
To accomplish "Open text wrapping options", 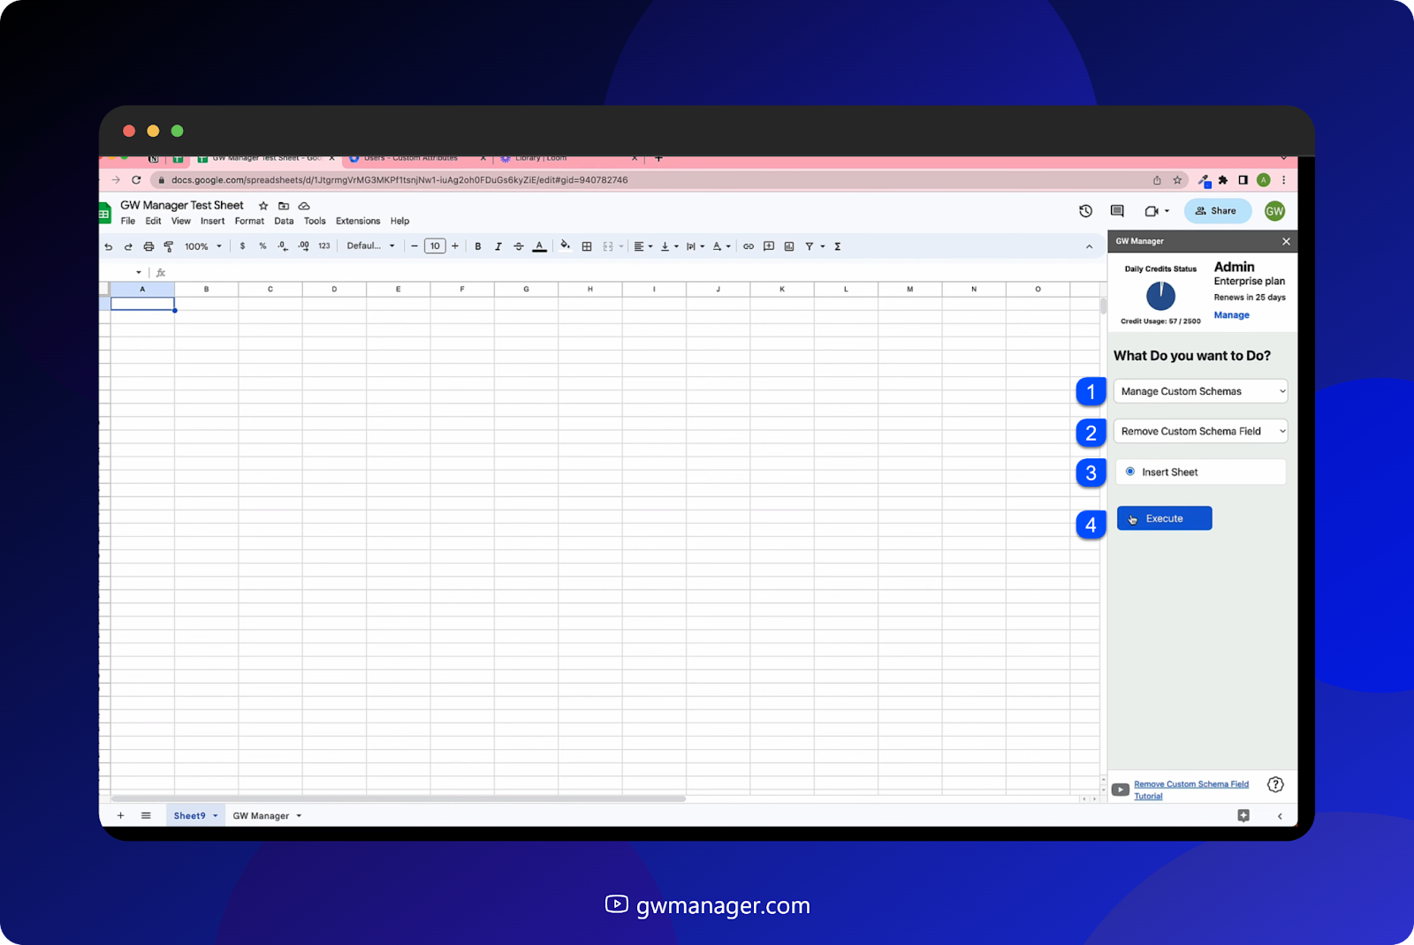I will pyautogui.click(x=696, y=246).
